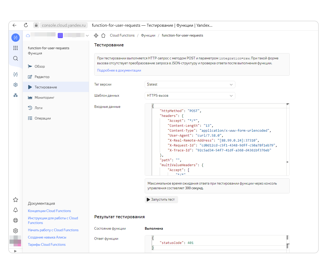Click the Ответ функции output field
The image size is (327, 274).
(x=217, y=244)
